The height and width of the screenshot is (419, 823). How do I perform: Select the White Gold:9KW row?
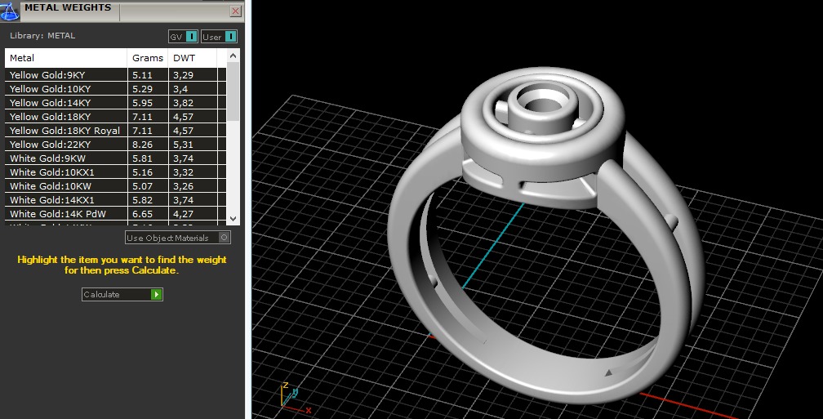click(115, 158)
